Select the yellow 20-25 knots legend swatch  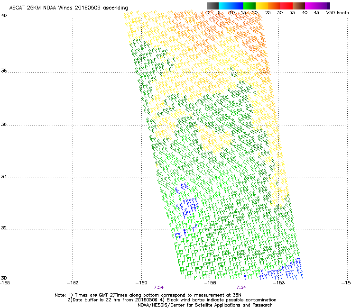(262, 6)
